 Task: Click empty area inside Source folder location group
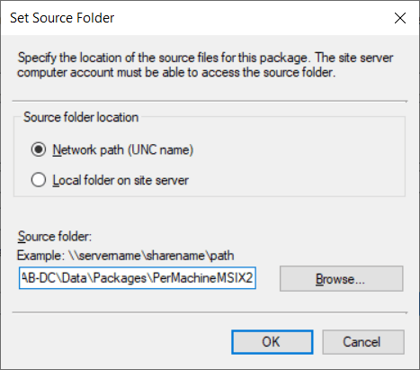tap(299, 165)
